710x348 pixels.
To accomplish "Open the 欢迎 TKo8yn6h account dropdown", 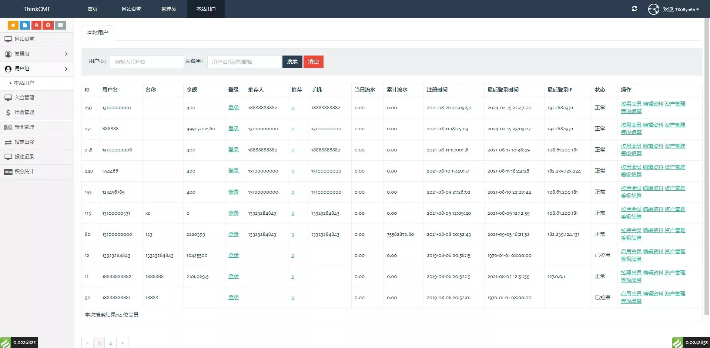I will [x=681, y=10].
